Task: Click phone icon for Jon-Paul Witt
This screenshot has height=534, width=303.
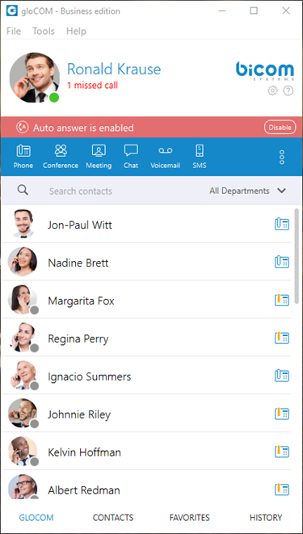Action: (x=282, y=225)
